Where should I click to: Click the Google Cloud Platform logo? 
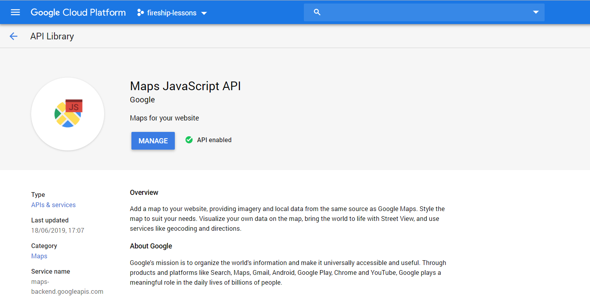(78, 12)
